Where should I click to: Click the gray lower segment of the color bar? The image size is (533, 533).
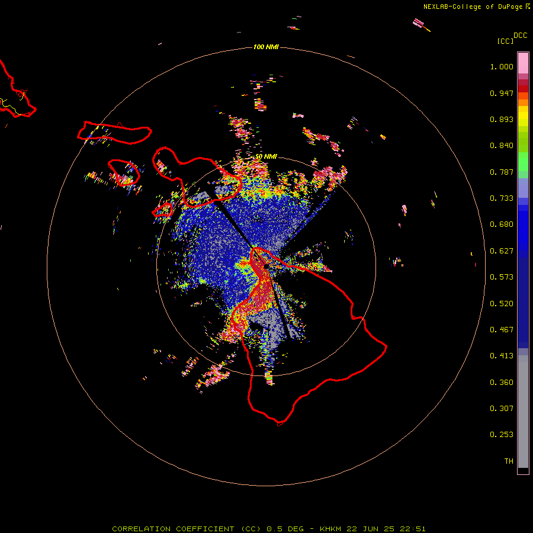point(523,412)
